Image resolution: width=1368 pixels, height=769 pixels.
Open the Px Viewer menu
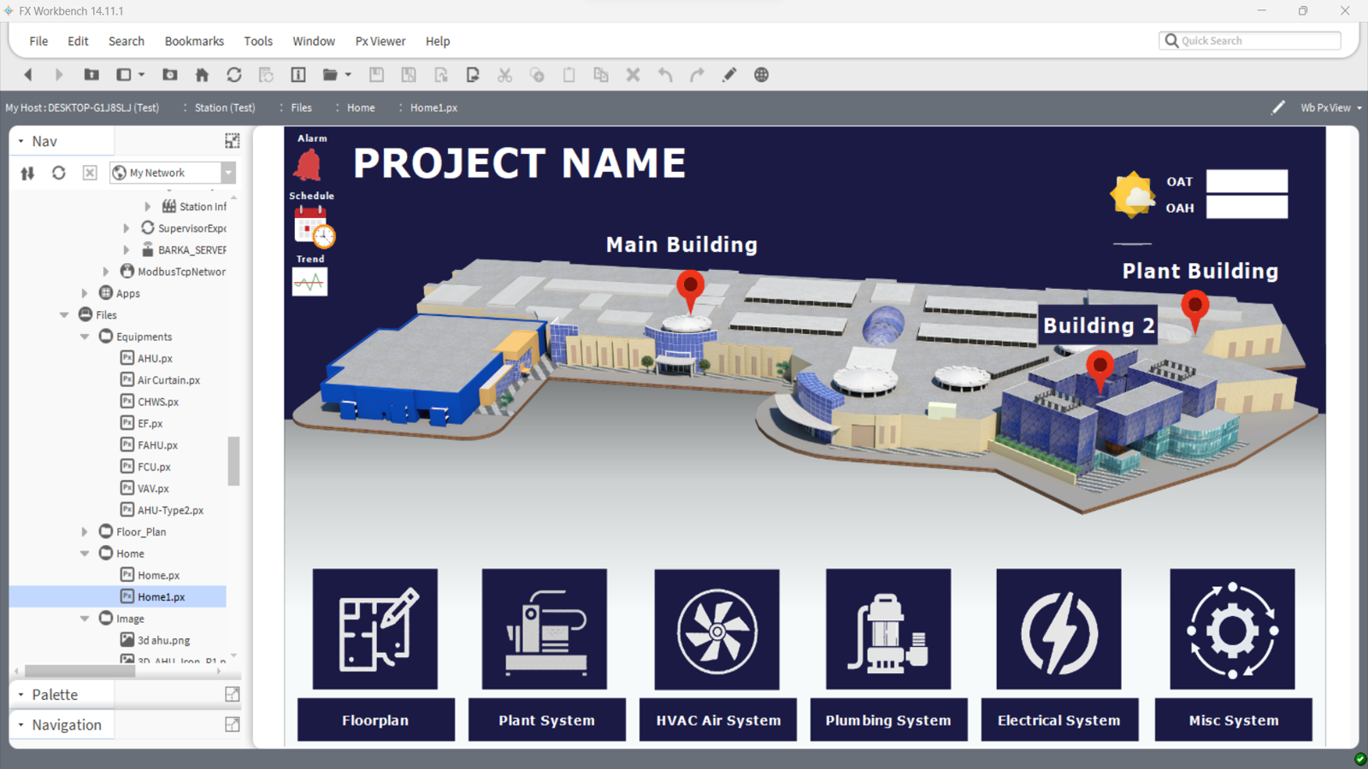(380, 41)
